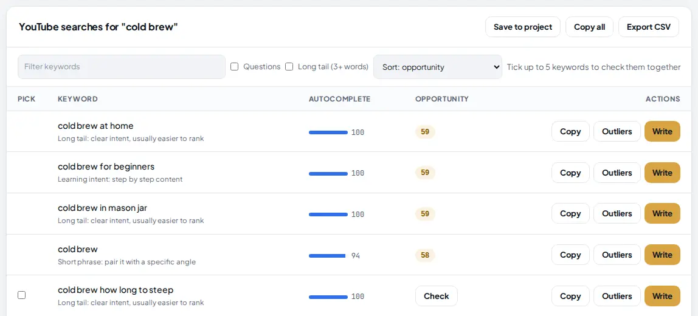Screen dimensions: 698x316
Task: Click the Save to project button
Action: 523,27
